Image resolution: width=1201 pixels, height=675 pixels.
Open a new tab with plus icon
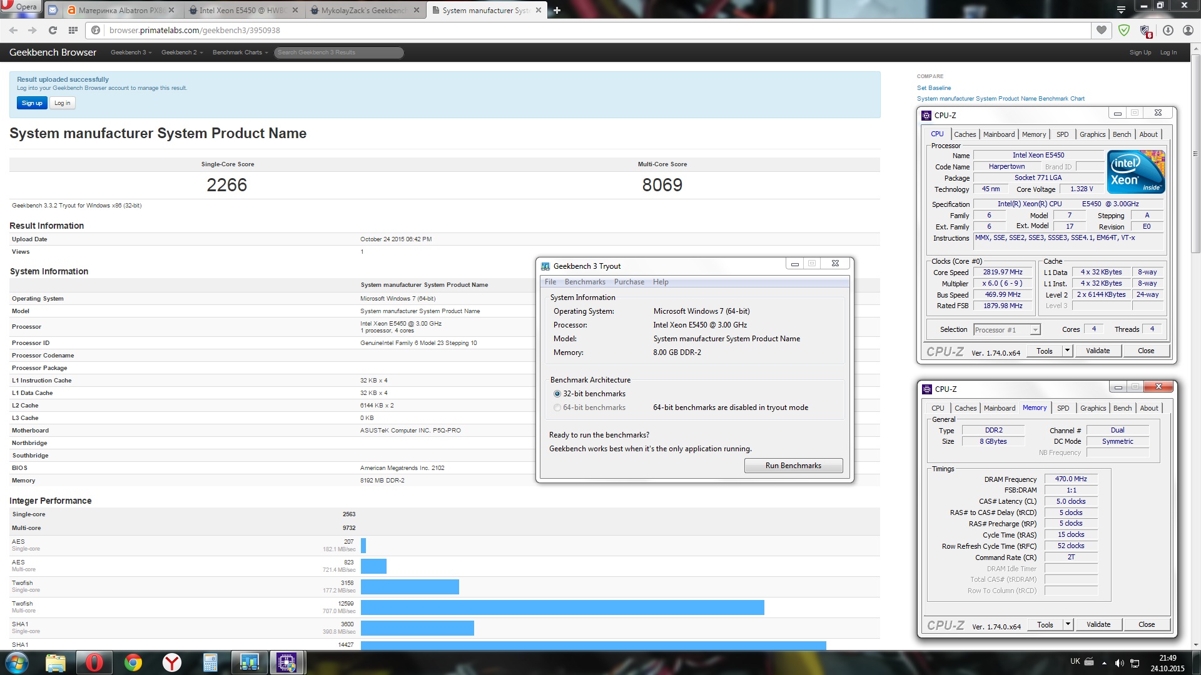tap(557, 10)
